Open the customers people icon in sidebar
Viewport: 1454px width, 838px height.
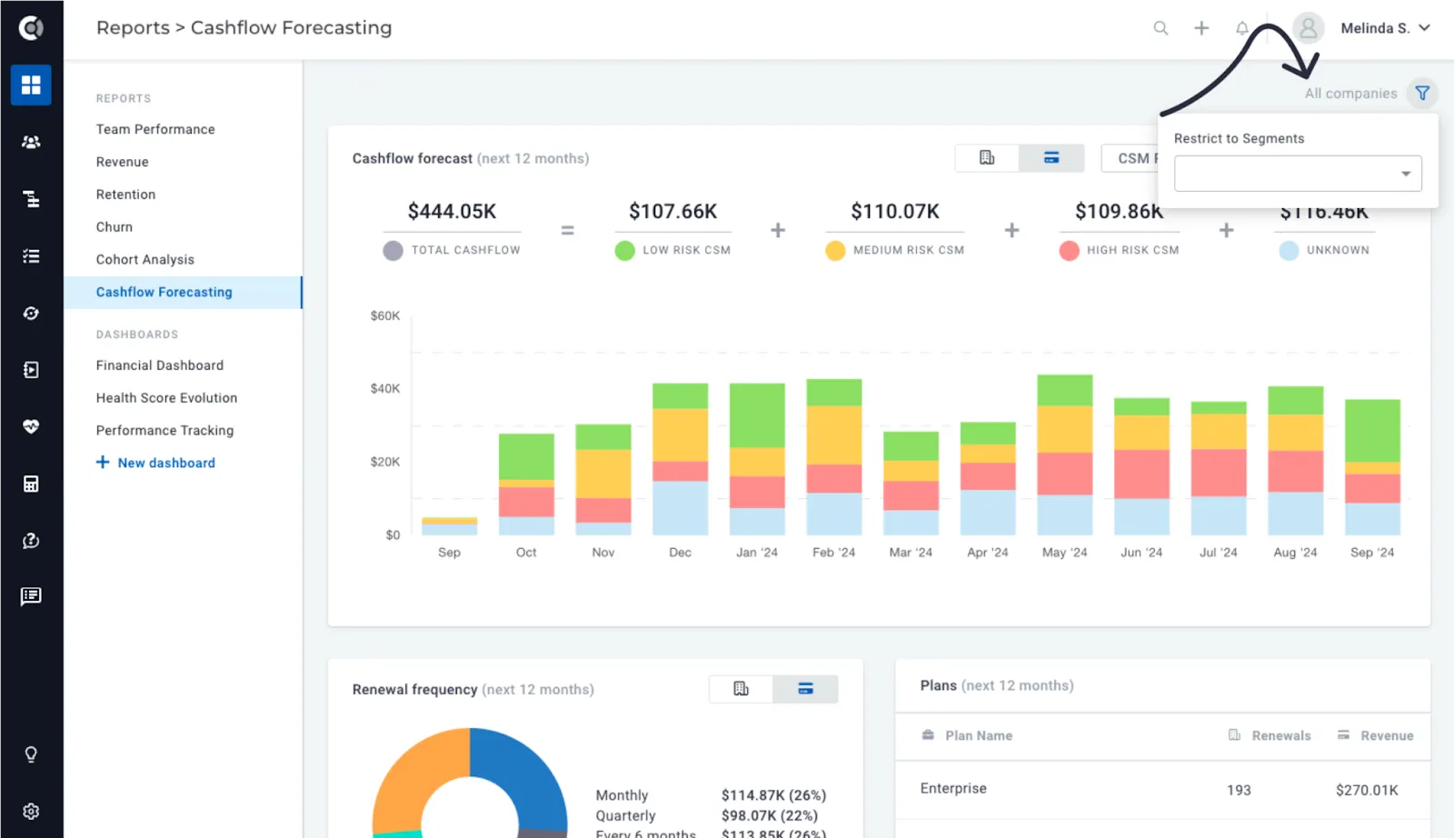point(31,142)
